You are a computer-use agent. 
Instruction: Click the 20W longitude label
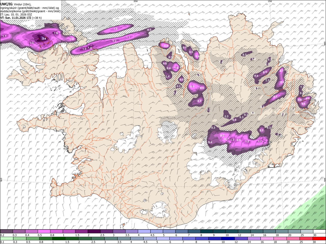click(135, 1)
